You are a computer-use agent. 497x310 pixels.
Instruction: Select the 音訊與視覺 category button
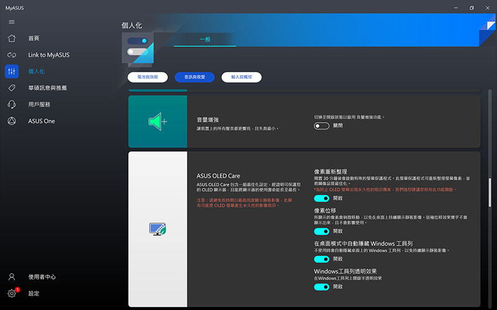pos(194,77)
